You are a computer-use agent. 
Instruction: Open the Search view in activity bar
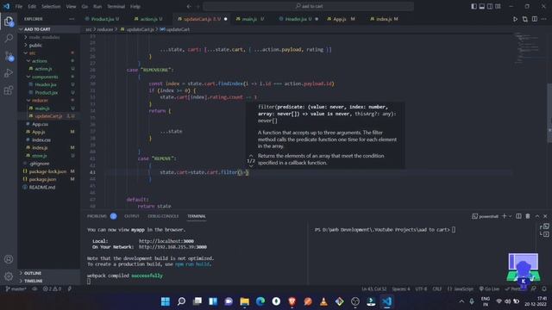pyautogui.click(x=9, y=38)
